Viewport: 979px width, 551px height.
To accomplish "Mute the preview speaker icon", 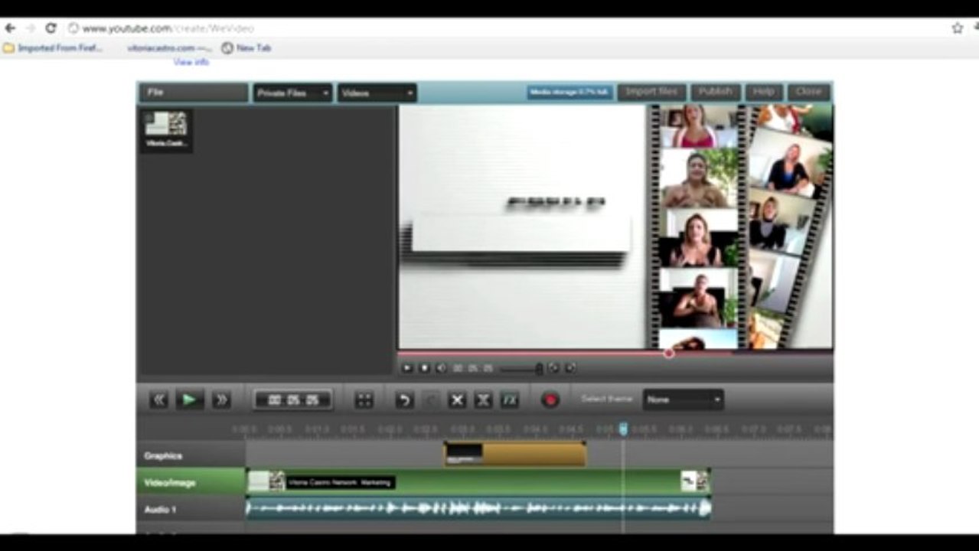I will [x=441, y=368].
